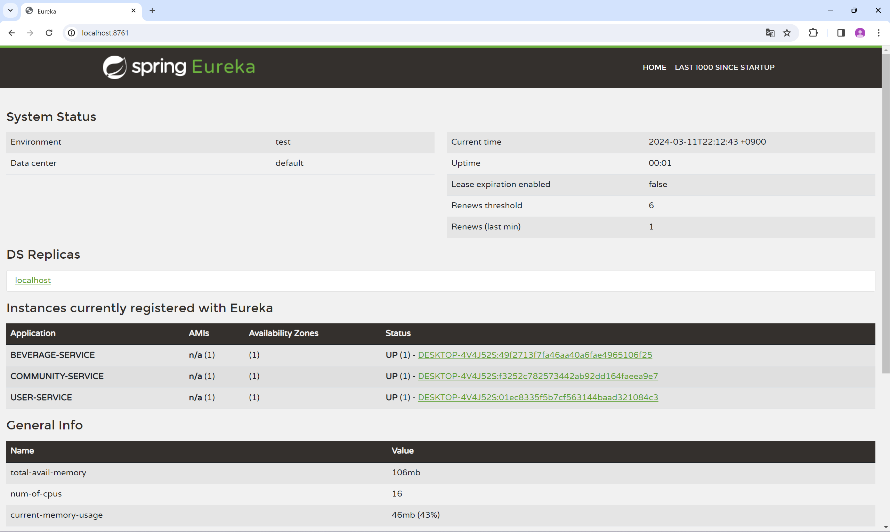The height and width of the screenshot is (532, 890).
Task: Open the USER-SERVICE instance link
Action: point(538,397)
